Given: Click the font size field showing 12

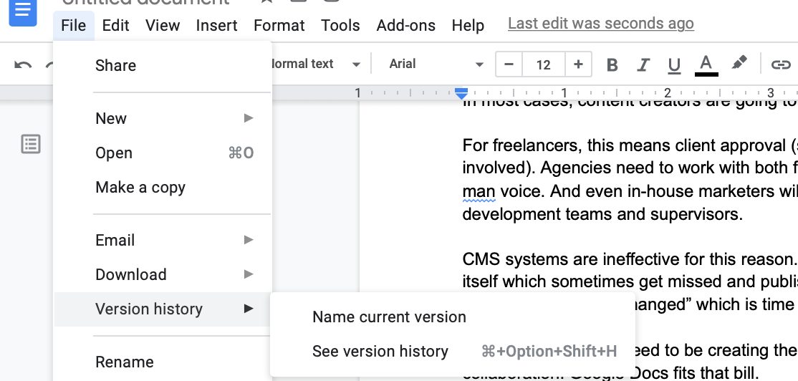Looking at the screenshot, I should pyautogui.click(x=544, y=64).
